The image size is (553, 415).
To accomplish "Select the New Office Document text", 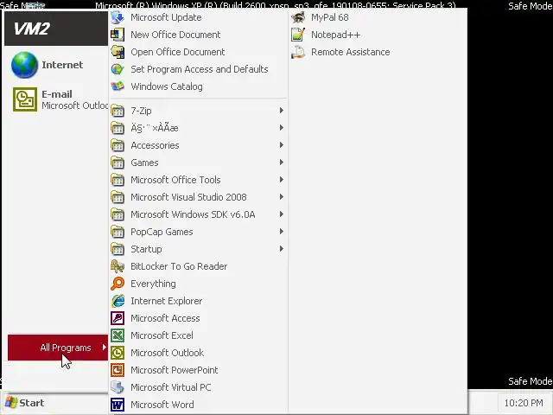I will pos(175,35).
